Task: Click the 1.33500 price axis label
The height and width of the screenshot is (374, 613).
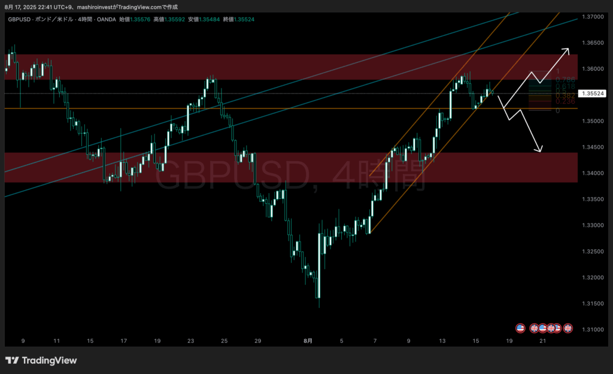Action: click(593, 199)
